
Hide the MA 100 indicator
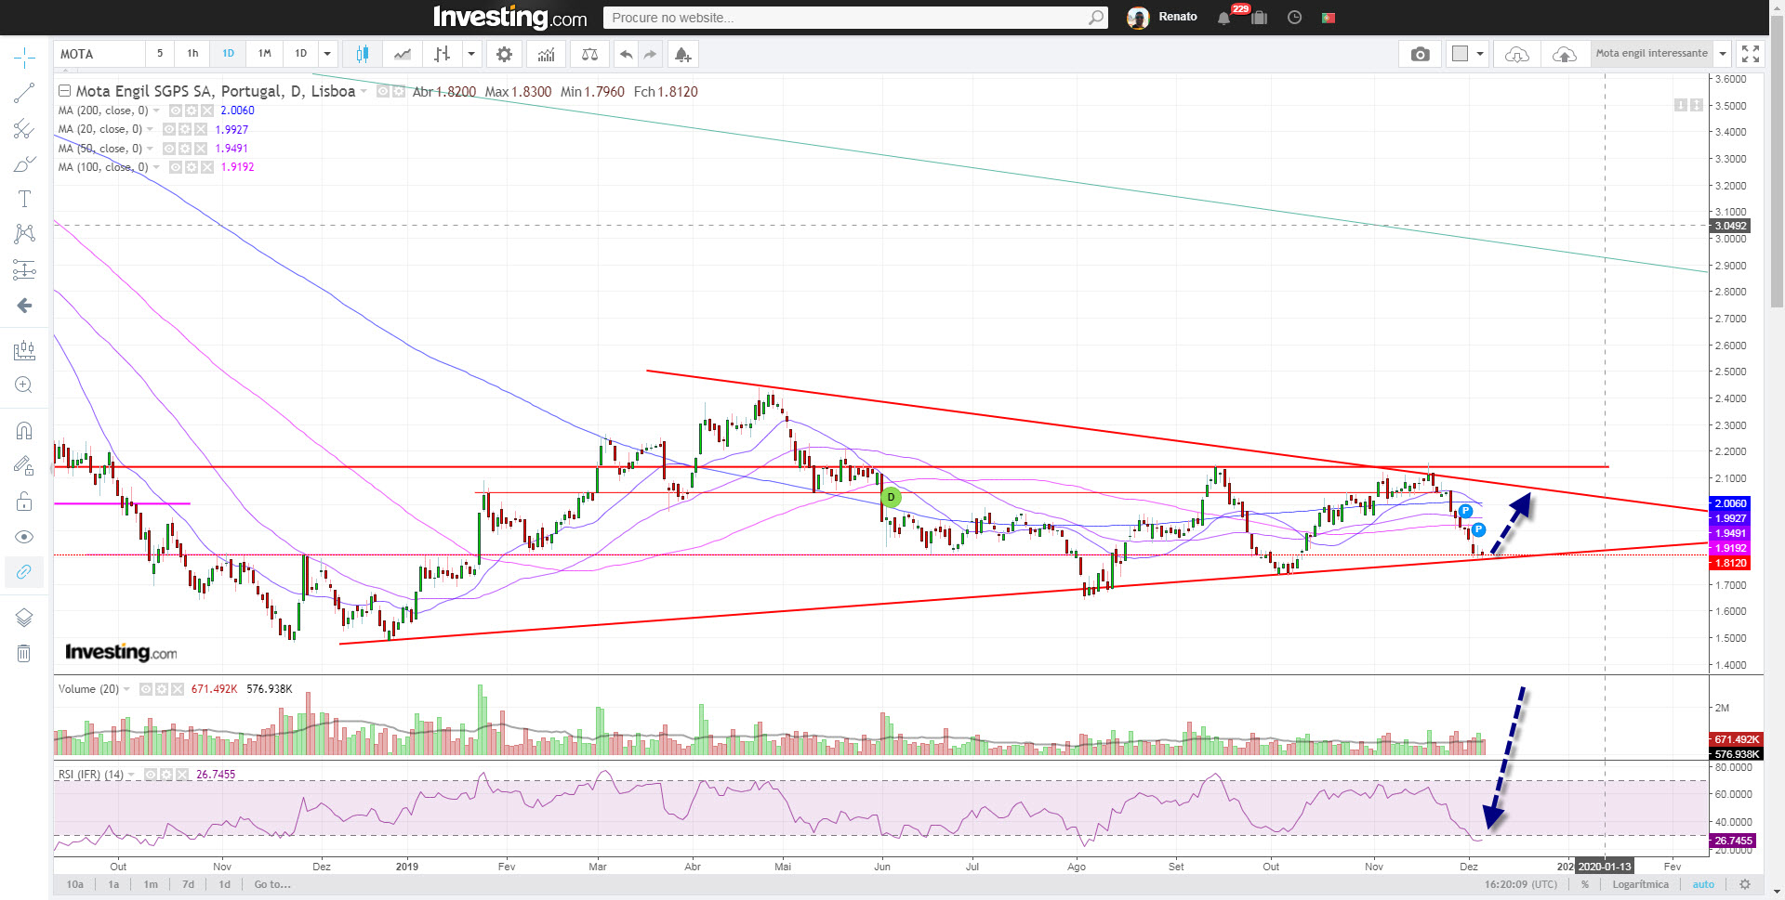176,167
